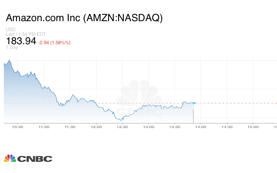This screenshot has width=277, height=173.
Task: Click the 14:30 time axis label
Action: [227, 126]
